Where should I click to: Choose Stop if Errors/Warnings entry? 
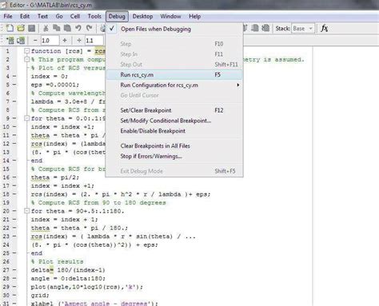(x=174, y=156)
